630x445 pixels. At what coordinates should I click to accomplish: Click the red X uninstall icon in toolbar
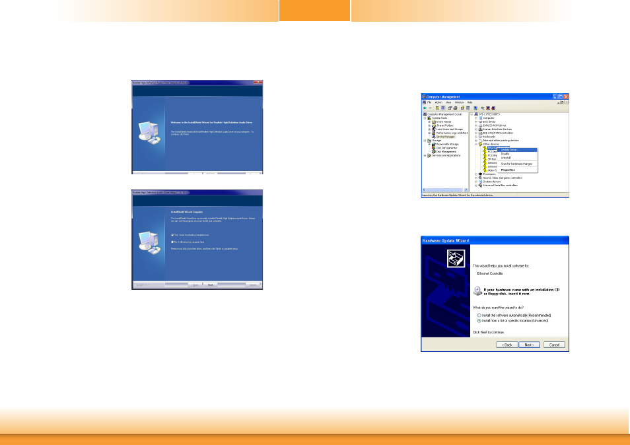click(488, 108)
